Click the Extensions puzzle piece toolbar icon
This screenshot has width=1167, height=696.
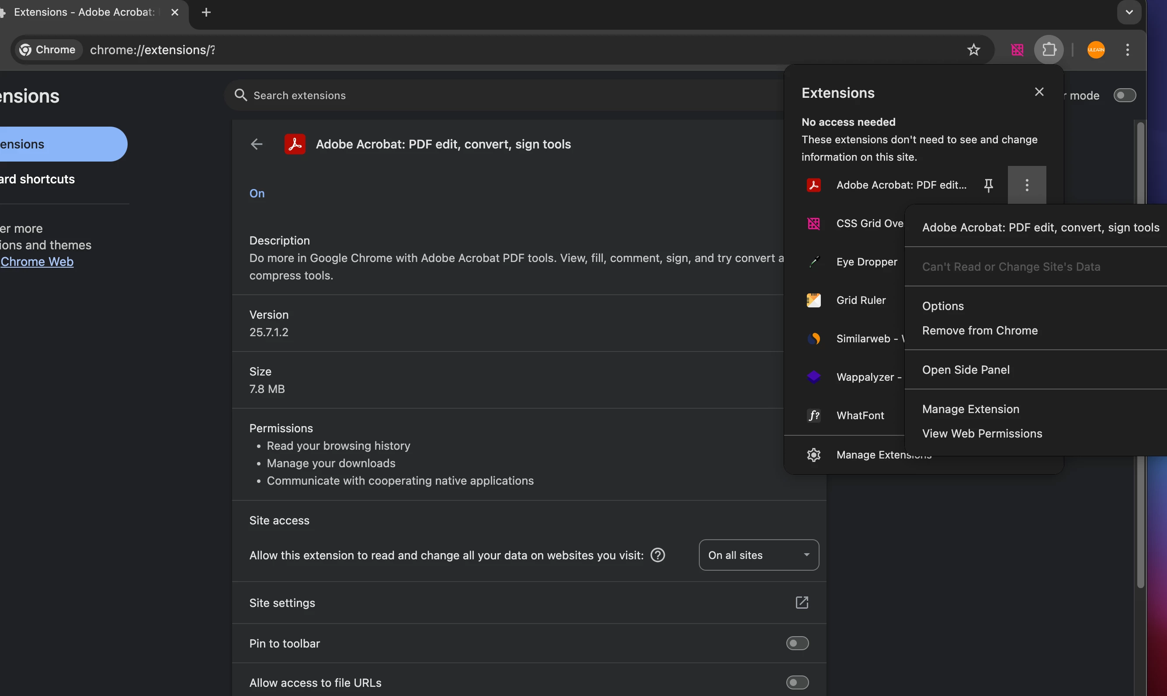1049,50
